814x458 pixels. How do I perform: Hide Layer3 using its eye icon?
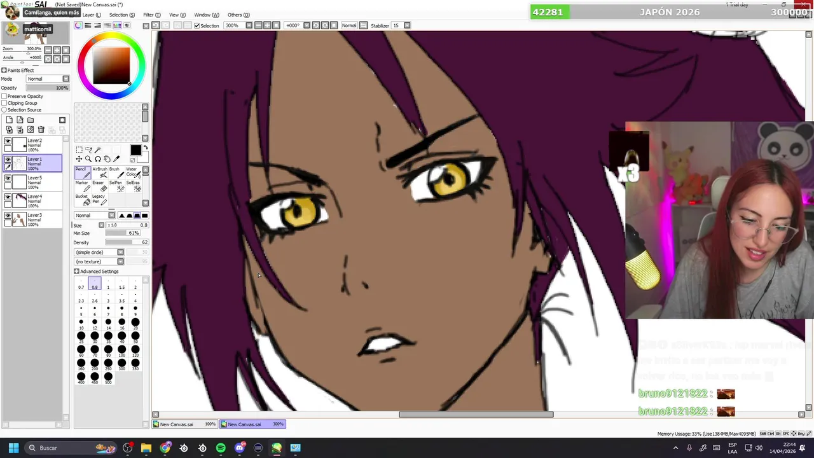tap(8, 216)
